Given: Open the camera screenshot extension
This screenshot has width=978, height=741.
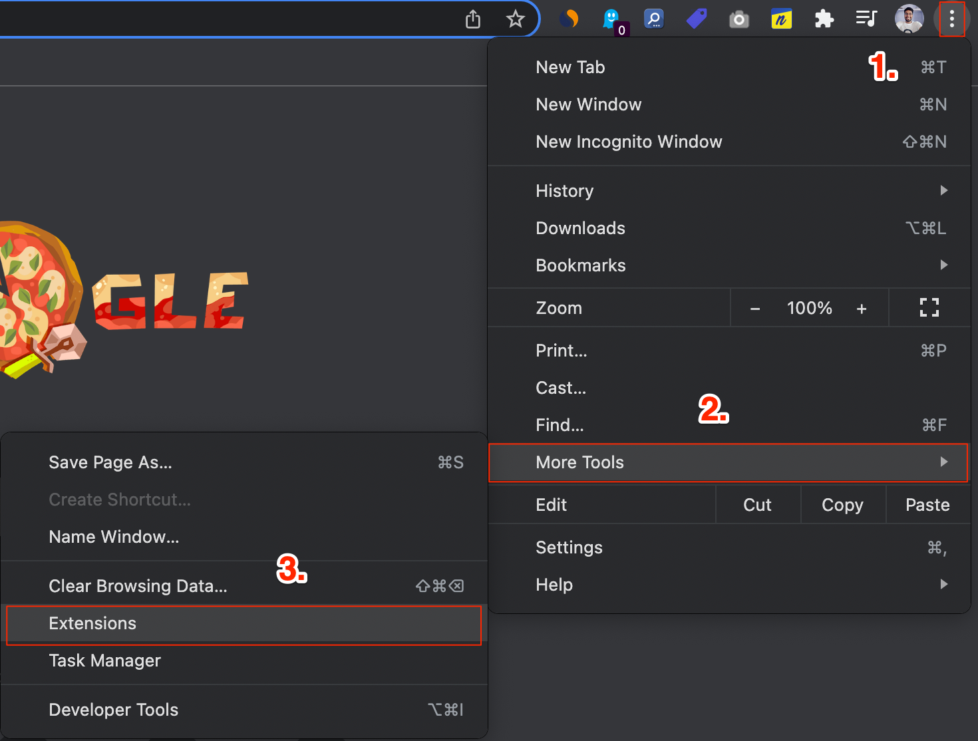Looking at the screenshot, I should pos(738,19).
